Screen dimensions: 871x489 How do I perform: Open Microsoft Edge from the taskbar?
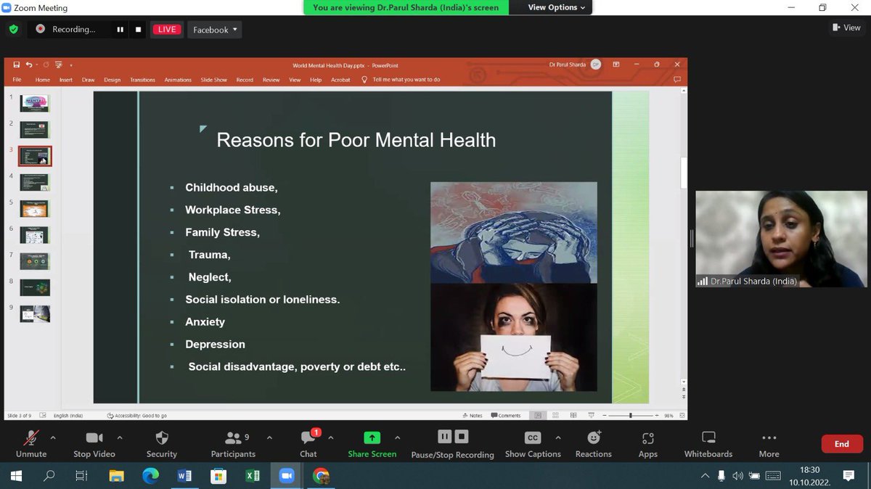click(x=150, y=476)
